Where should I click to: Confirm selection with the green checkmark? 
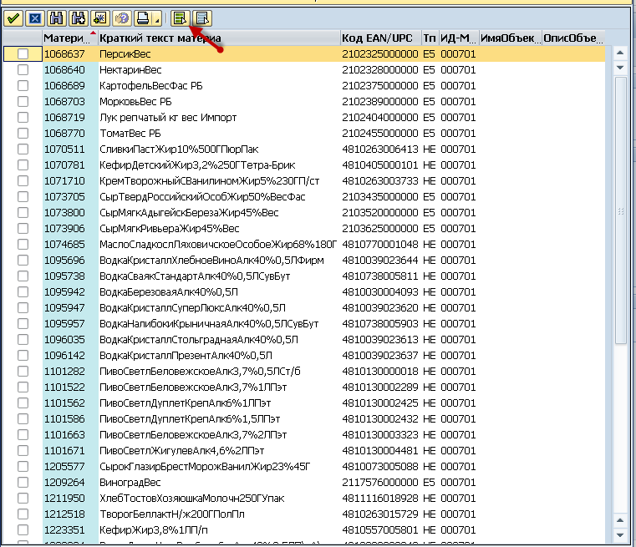pos(13,18)
